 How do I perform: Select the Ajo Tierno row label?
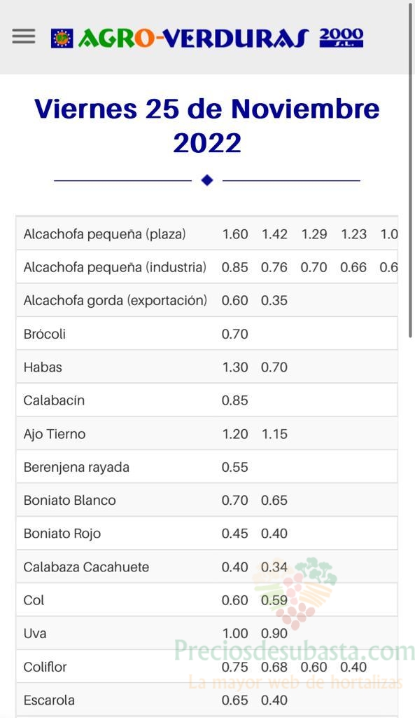[x=55, y=434]
